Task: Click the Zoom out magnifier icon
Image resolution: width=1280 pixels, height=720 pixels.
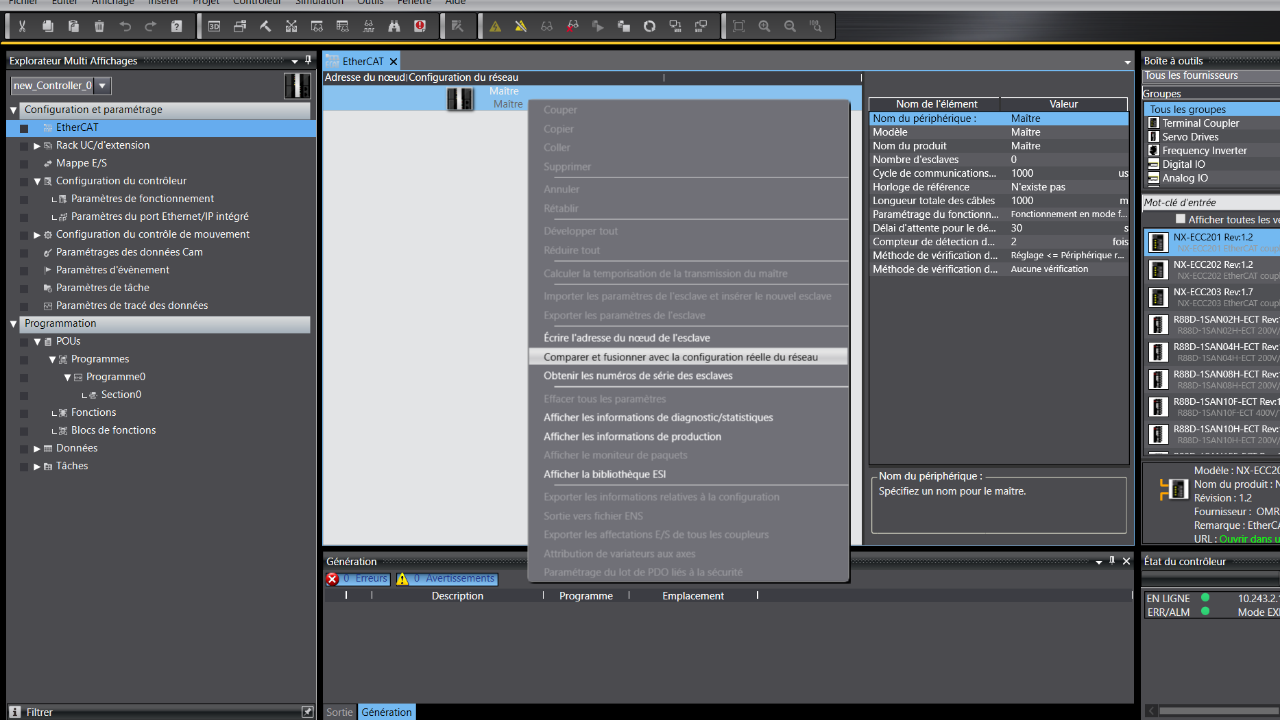Action: (x=790, y=26)
